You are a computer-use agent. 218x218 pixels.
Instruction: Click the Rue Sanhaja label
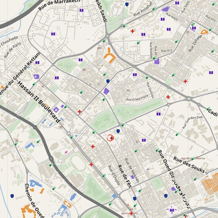(x=150, y=90)
